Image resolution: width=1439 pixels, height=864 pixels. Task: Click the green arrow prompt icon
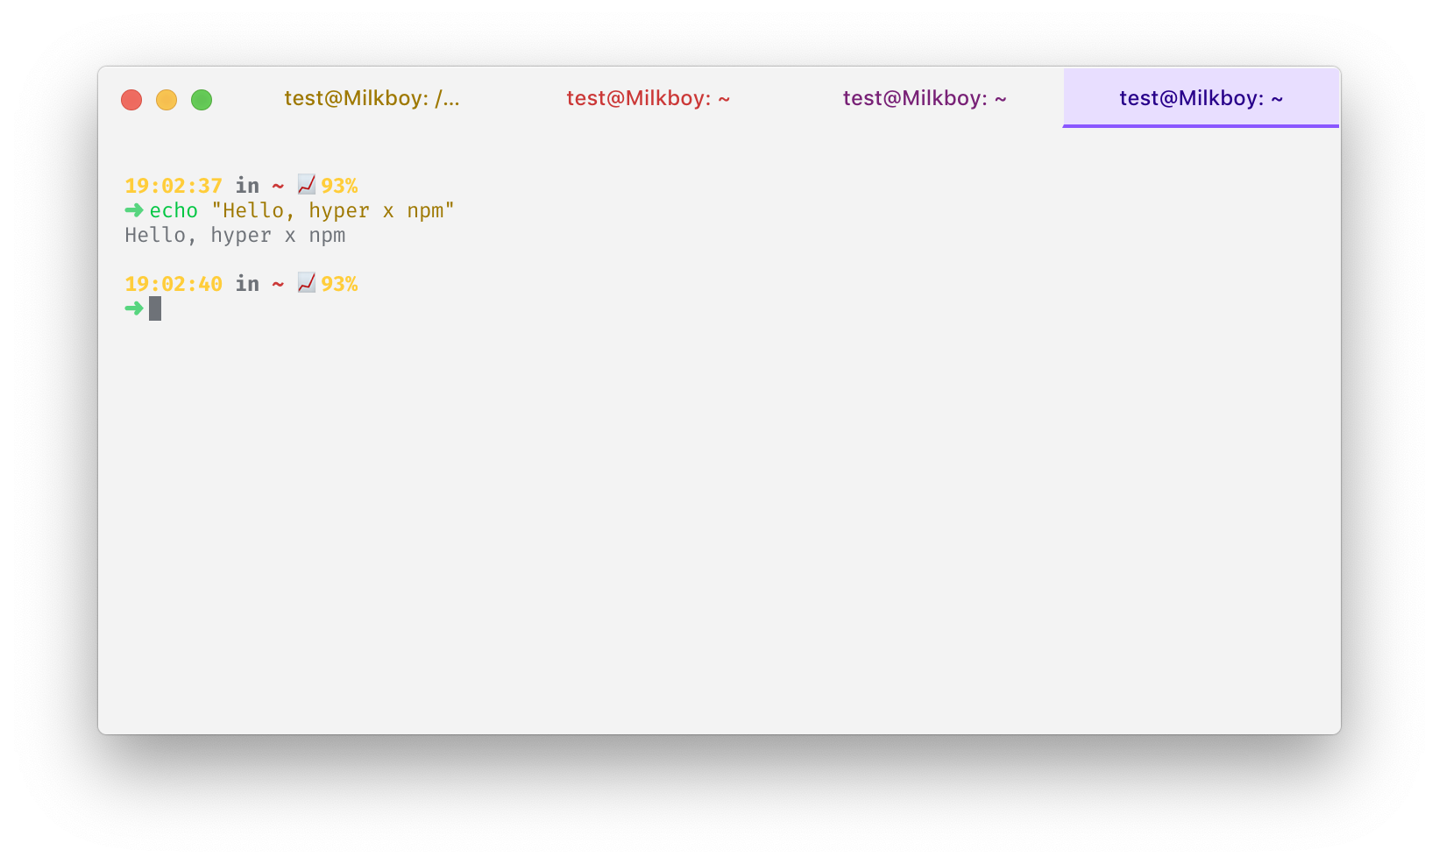click(x=133, y=210)
